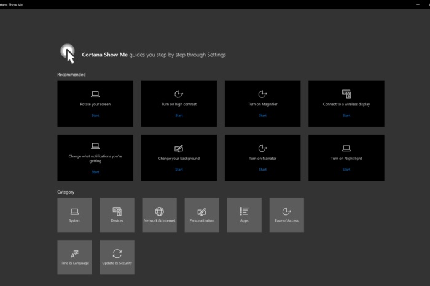Open the System category tile
Image resolution: width=430 pixels, height=286 pixels.
[74, 215]
